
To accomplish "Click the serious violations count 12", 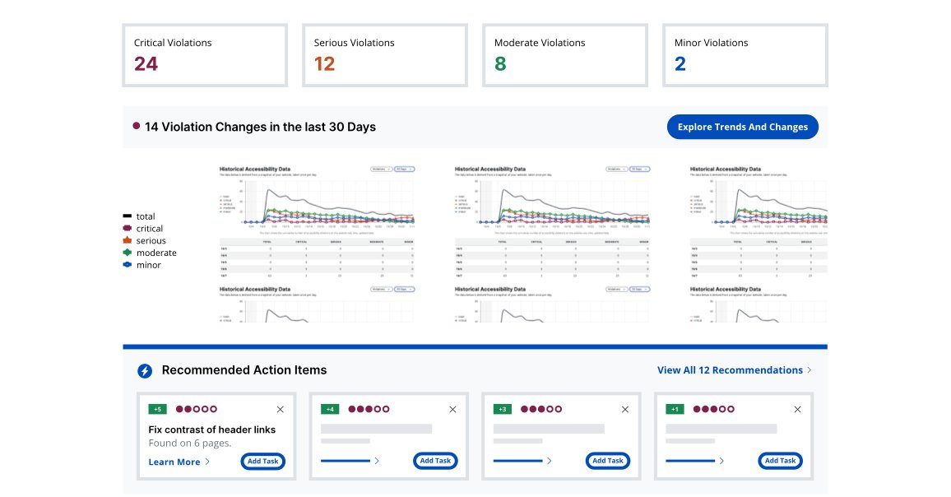I will (x=324, y=63).
